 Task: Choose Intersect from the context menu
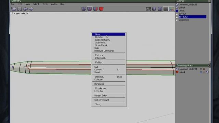click(x=109, y=58)
